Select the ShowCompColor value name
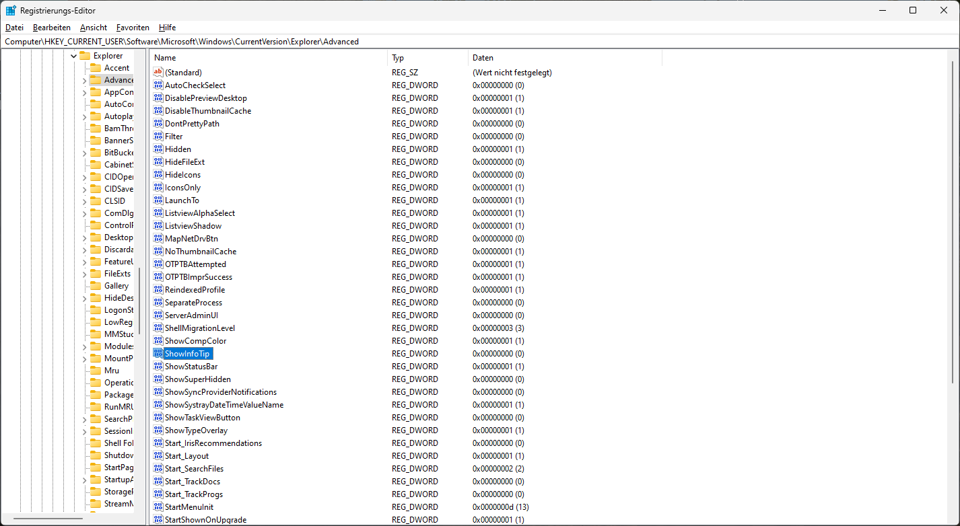The width and height of the screenshot is (960, 526). point(195,340)
